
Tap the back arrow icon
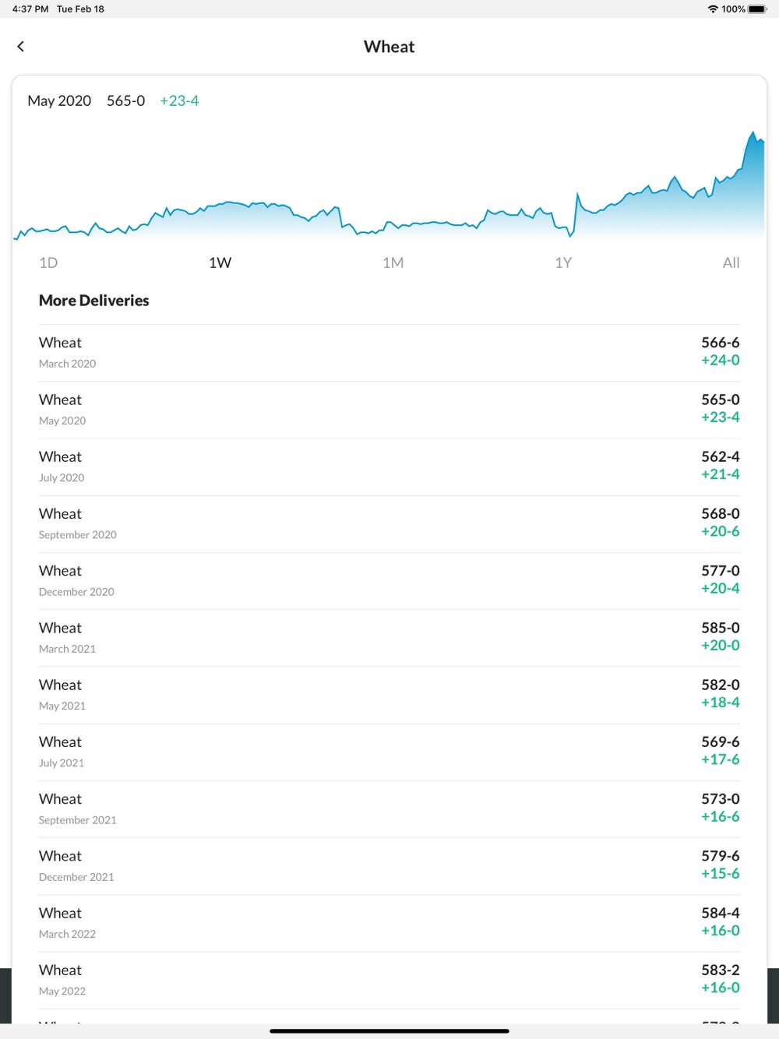(x=21, y=47)
